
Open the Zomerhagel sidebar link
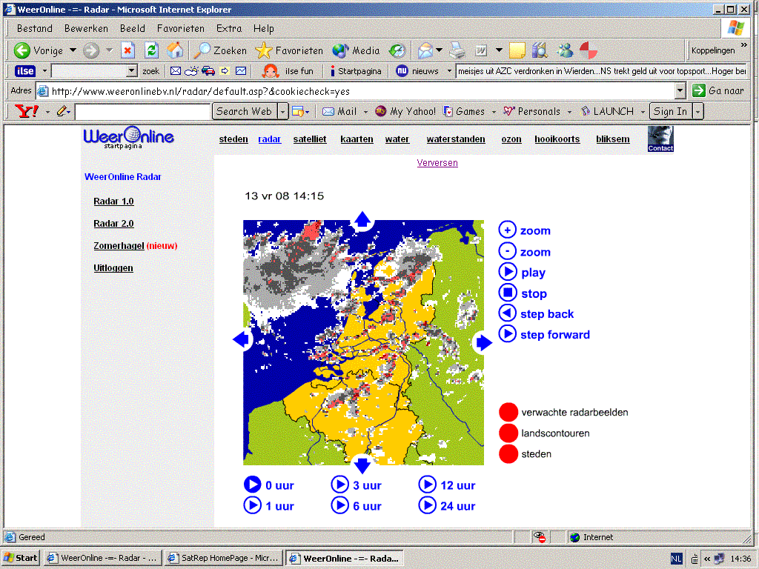click(x=119, y=246)
